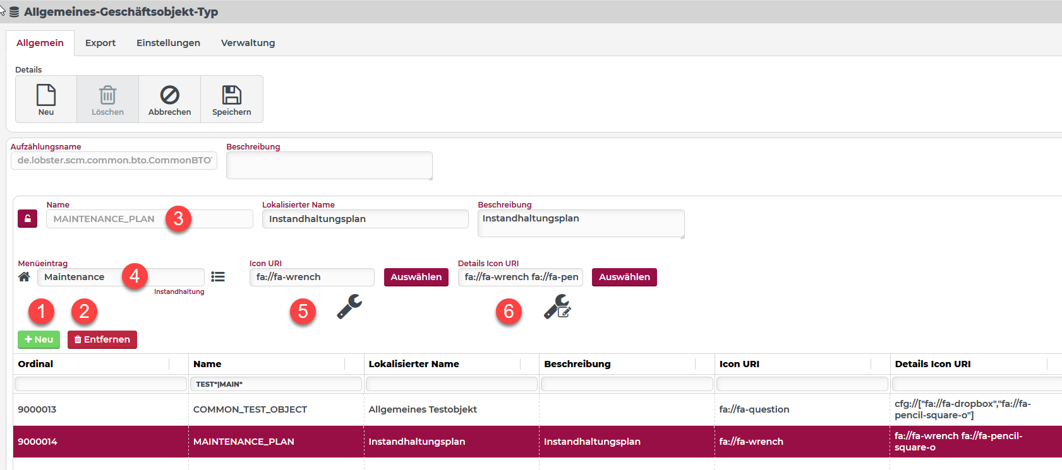1062x470 pixels.
Task: Click the home icon next to Menüeintrag
Action: point(24,277)
